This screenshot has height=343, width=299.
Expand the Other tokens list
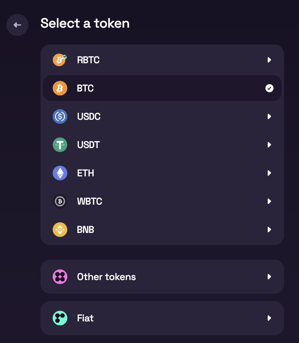(x=269, y=277)
